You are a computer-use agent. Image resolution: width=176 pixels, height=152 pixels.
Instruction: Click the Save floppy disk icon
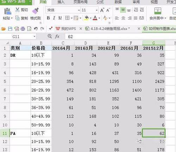click(10, 29)
